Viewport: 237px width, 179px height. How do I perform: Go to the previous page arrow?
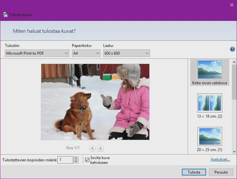click(93, 148)
